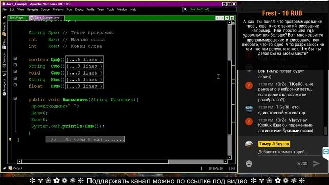The width and height of the screenshot is (329, 185).
Task: Click the horizontal scrollbar thumb
Action: [x=95, y=161]
